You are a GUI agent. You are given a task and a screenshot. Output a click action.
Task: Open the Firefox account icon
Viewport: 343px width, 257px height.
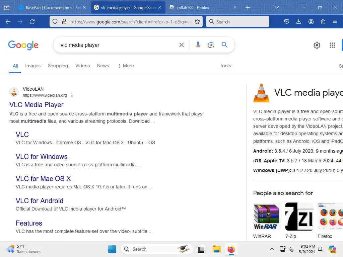point(311,21)
